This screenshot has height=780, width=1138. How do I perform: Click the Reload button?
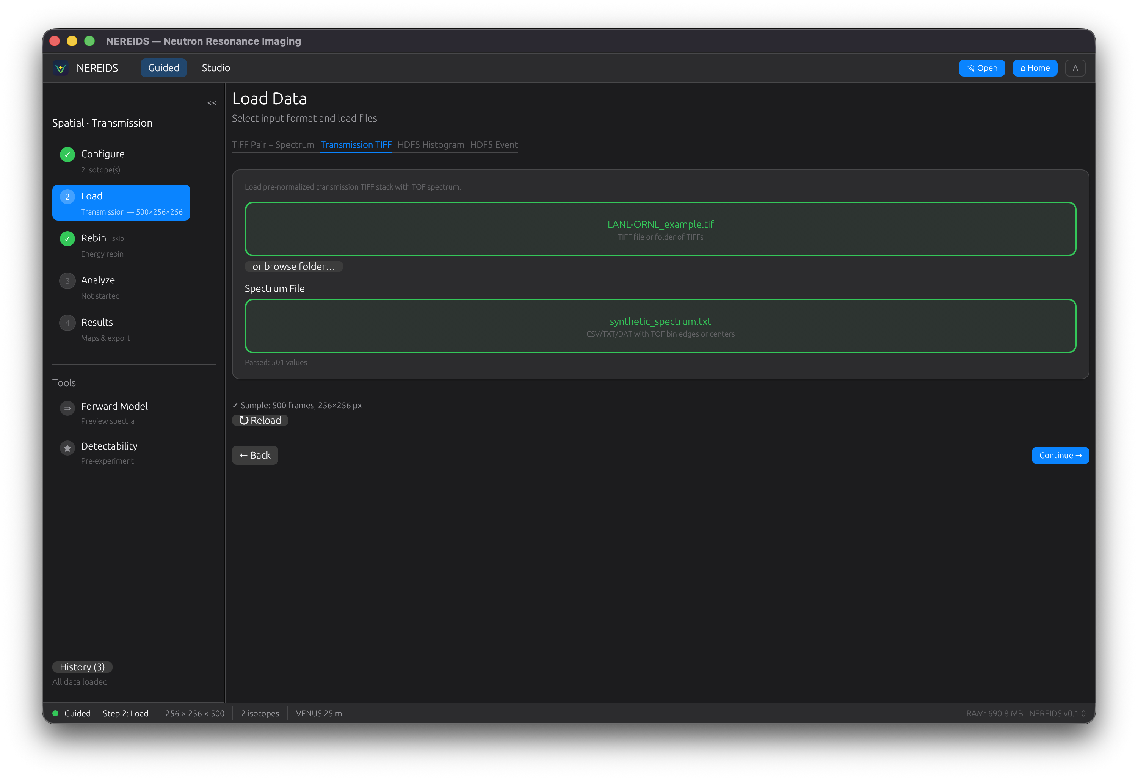(260, 420)
